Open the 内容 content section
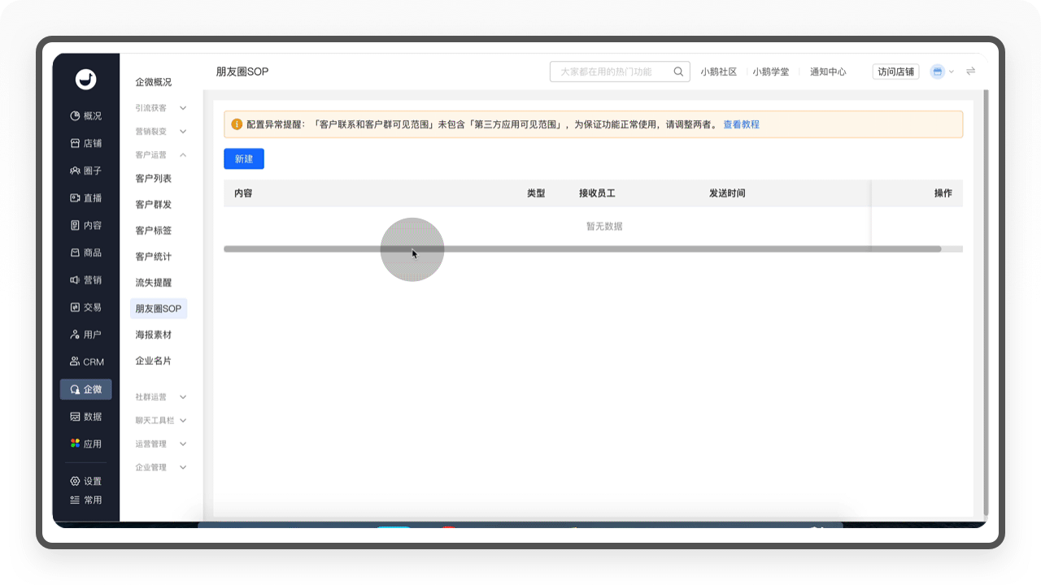Image resolution: width=1041 pixels, height=585 pixels. click(85, 226)
